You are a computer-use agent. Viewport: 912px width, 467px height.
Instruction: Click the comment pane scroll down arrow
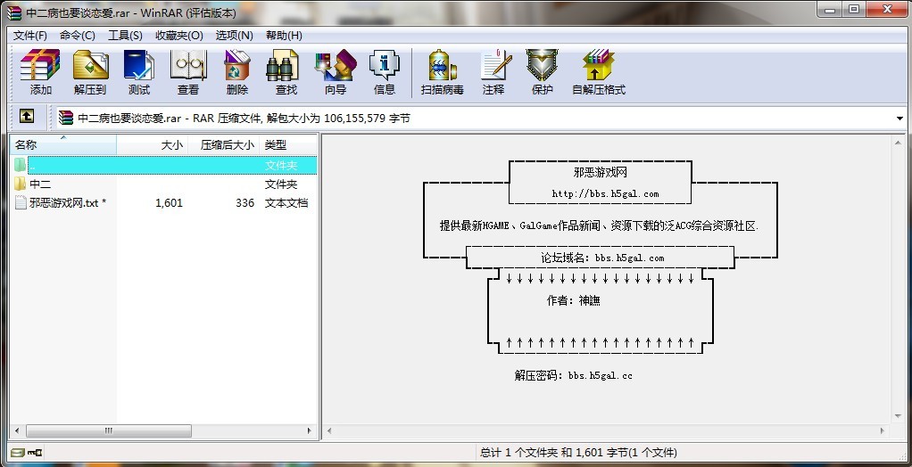(x=898, y=416)
